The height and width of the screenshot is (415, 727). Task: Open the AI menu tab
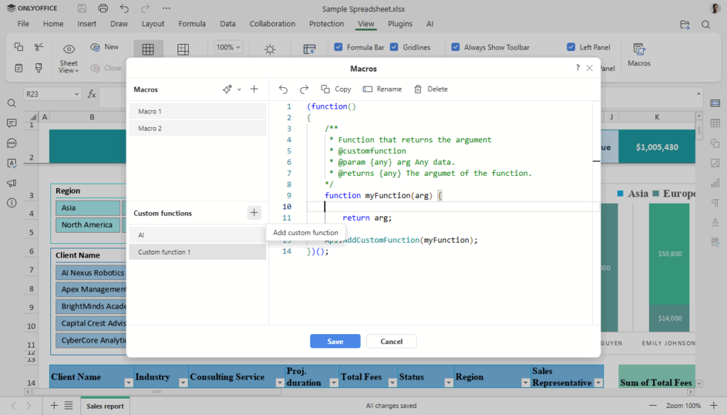(430, 23)
